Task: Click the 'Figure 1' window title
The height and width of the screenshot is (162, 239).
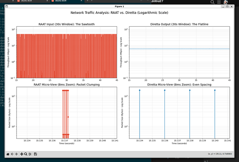Action: coord(119,6)
